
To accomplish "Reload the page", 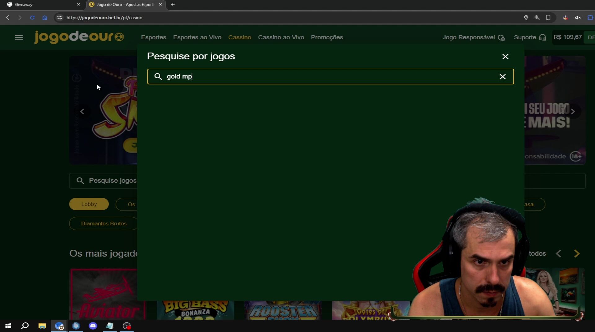I will (32, 18).
